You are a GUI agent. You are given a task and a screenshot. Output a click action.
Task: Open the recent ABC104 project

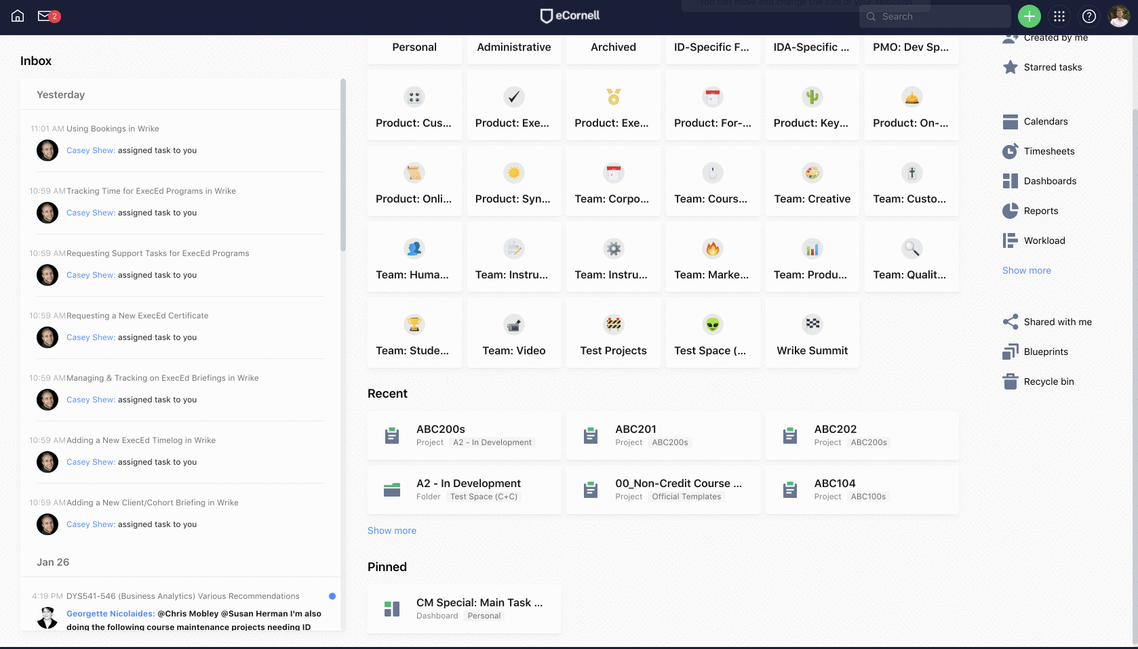pyautogui.click(x=862, y=490)
